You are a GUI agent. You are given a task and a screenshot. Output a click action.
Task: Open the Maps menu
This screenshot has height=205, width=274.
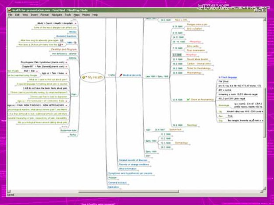click(77, 15)
